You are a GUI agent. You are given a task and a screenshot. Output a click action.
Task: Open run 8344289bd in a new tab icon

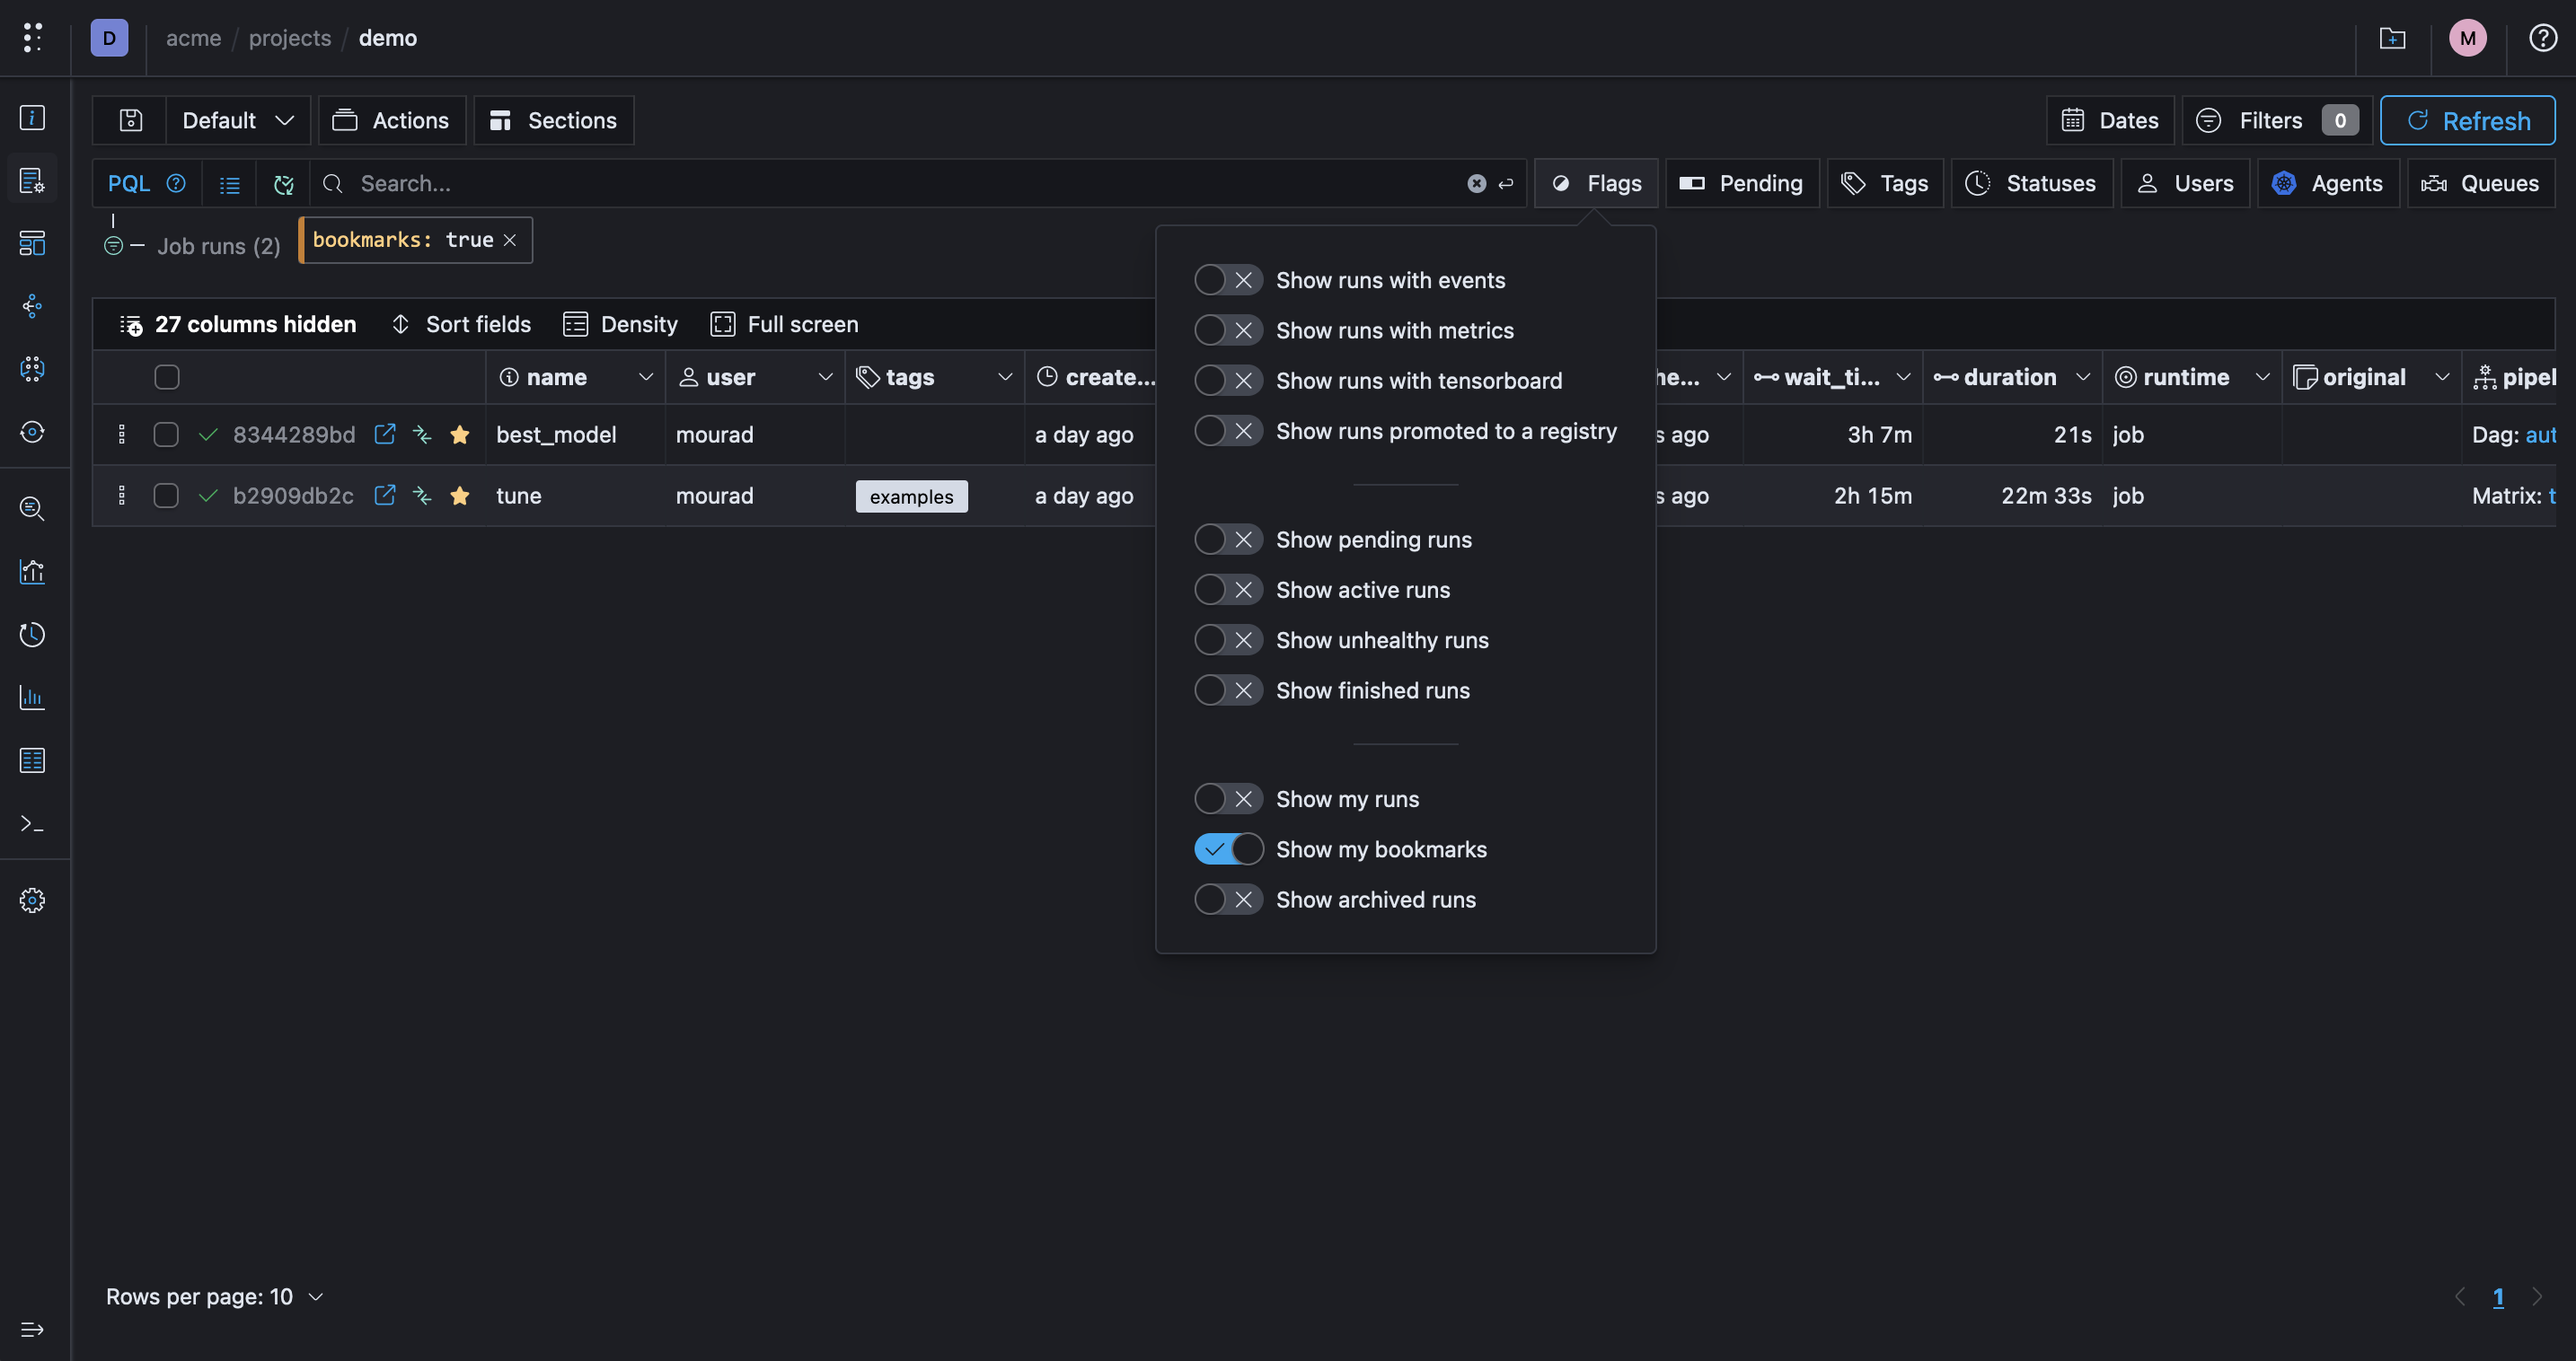pyautogui.click(x=384, y=435)
